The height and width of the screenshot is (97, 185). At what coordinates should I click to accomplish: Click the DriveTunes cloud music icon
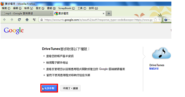pos(161,53)
